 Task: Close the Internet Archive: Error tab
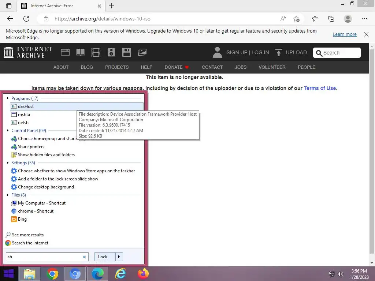pos(100,6)
